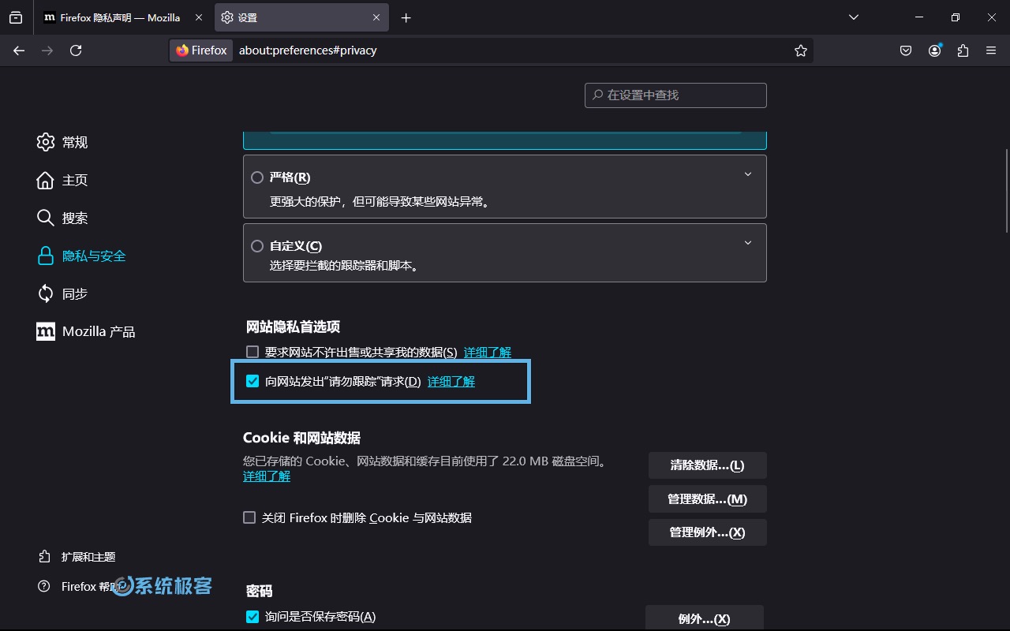Open the Firefox account icon
This screenshot has width=1010, height=631.
935,50
